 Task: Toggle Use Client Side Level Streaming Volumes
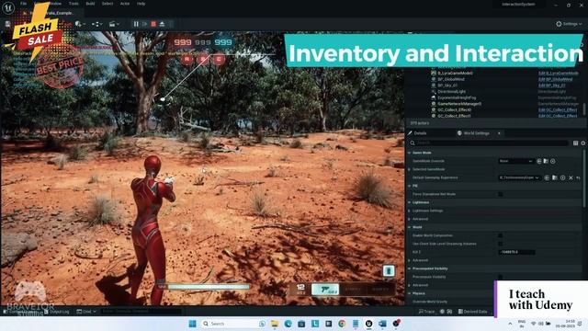(500, 244)
